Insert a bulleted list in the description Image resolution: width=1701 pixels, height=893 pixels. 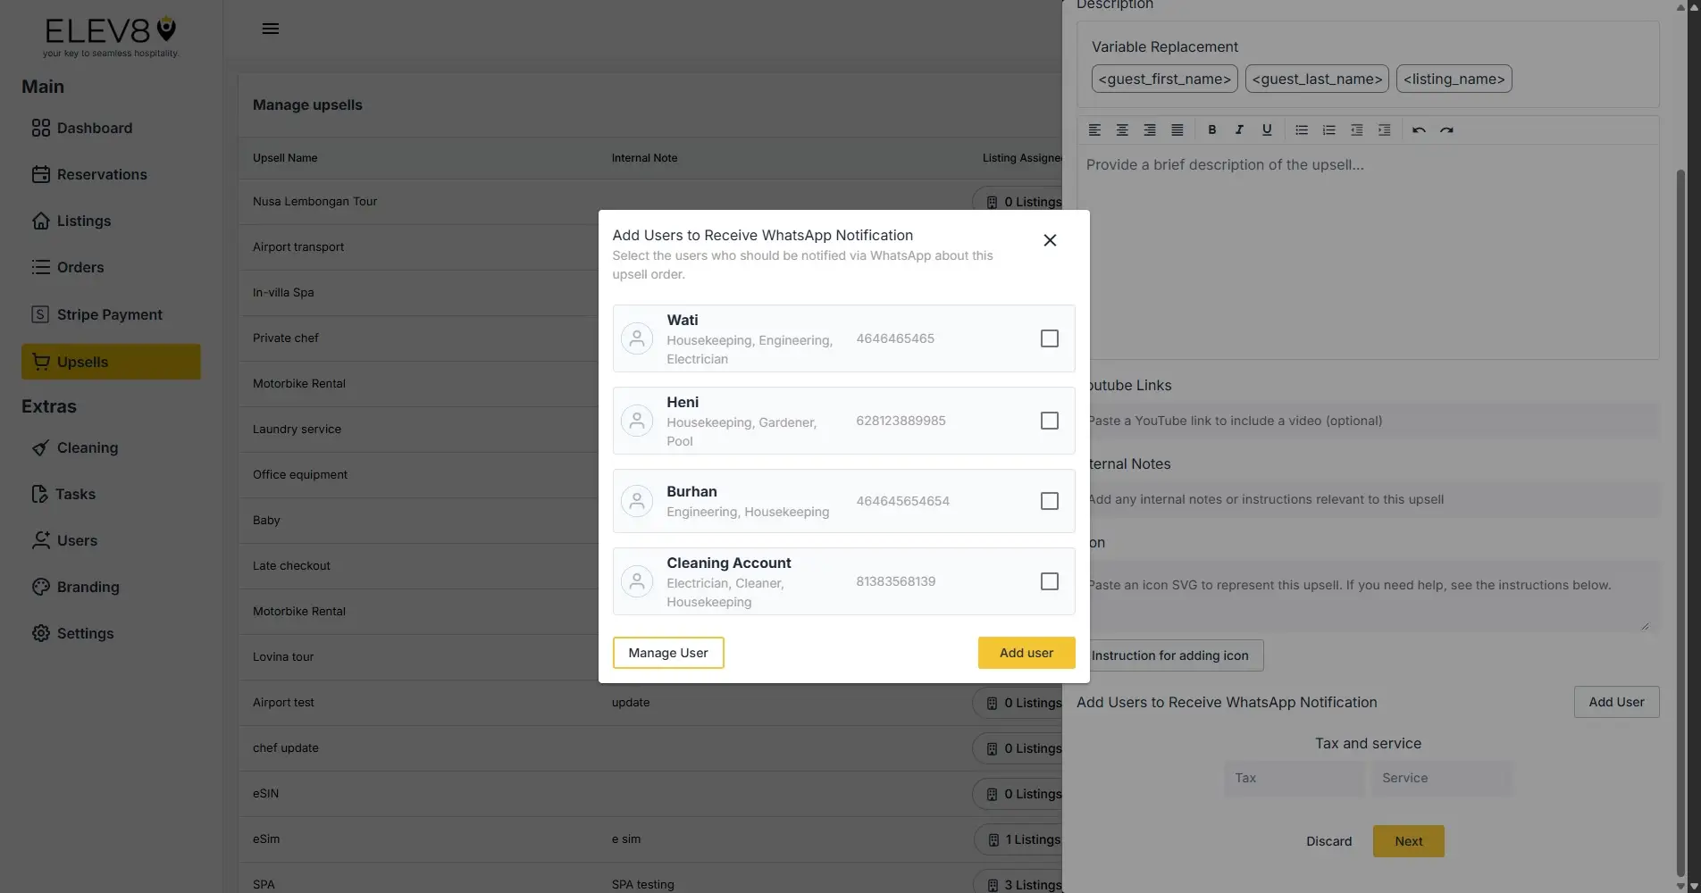[1301, 129]
